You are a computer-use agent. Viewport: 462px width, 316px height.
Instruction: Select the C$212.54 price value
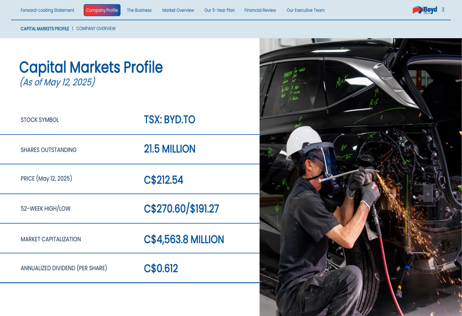163,180
